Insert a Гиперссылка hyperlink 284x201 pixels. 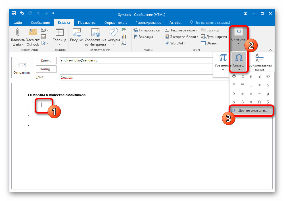[147, 30]
